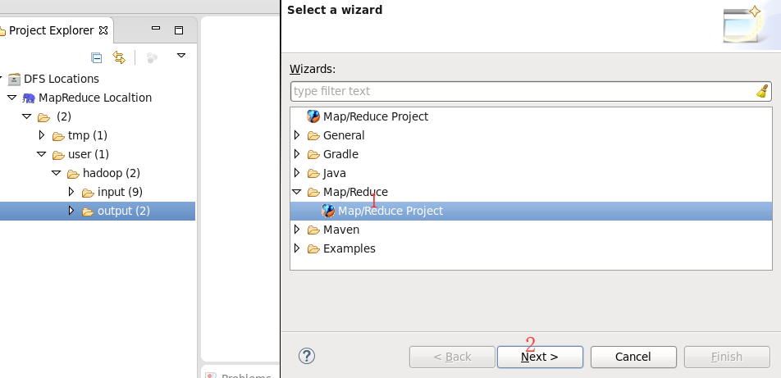Click the clear filter broom icon

(762, 91)
